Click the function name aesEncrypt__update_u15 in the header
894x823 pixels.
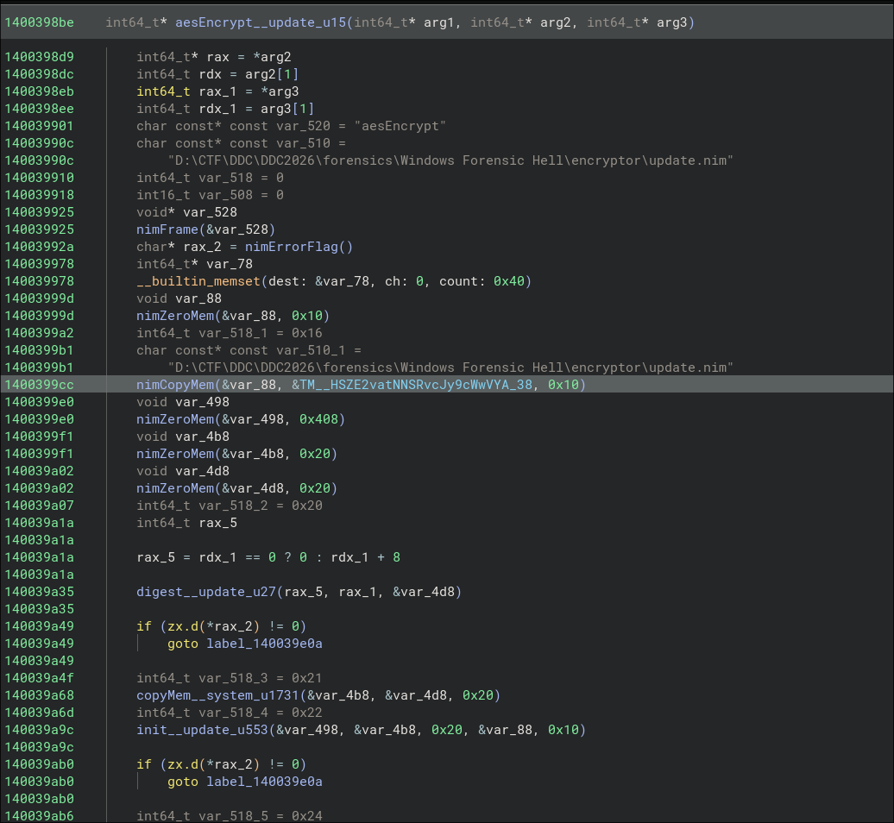click(x=261, y=22)
